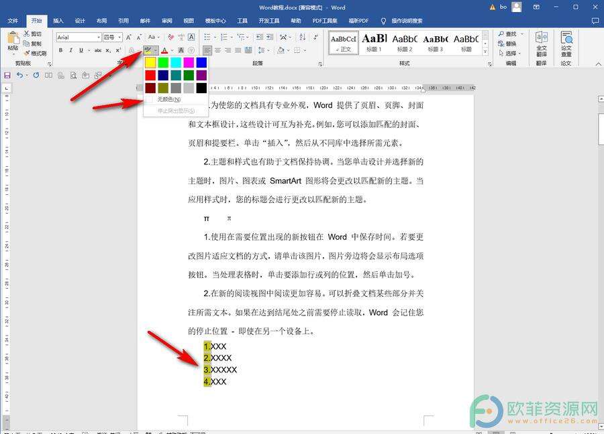Switch to the Design tab
This screenshot has height=434, width=604.
(x=80, y=21)
